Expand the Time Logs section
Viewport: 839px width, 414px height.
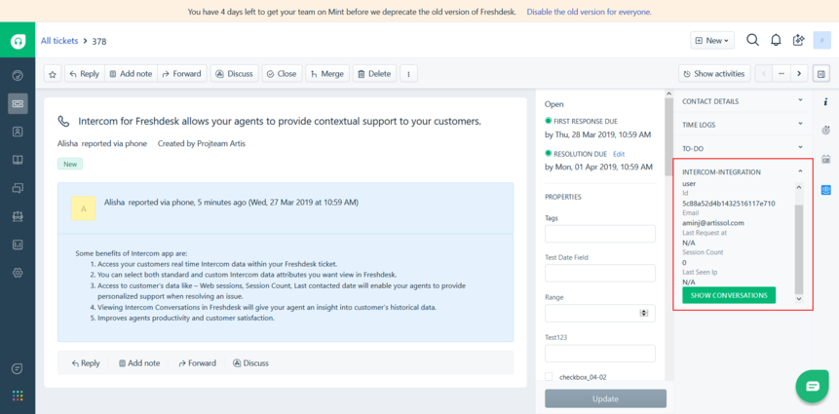pos(743,124)
